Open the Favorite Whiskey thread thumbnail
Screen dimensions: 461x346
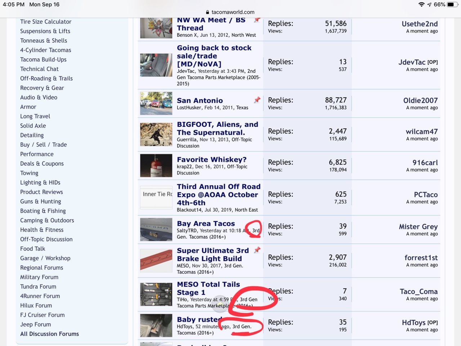click(x=156, y=166)
